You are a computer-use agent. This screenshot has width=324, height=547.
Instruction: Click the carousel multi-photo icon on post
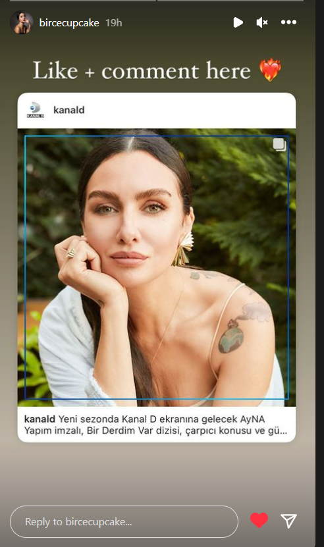tap(279, 144)
